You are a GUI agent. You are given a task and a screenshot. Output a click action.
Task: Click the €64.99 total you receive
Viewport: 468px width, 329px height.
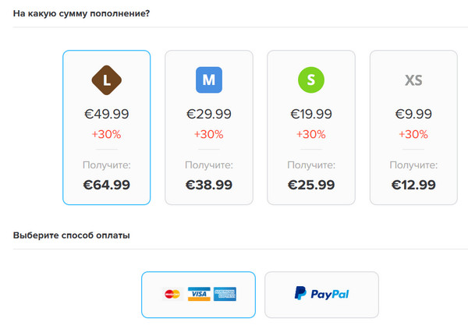(107, 185)
